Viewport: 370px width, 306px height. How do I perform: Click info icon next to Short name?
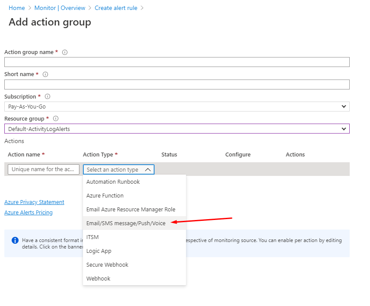pos(45,74)
